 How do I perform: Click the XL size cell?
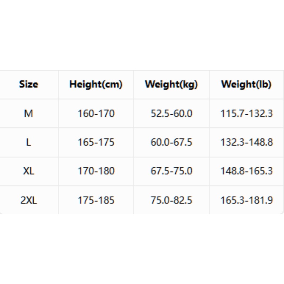[x=29, y=171]
